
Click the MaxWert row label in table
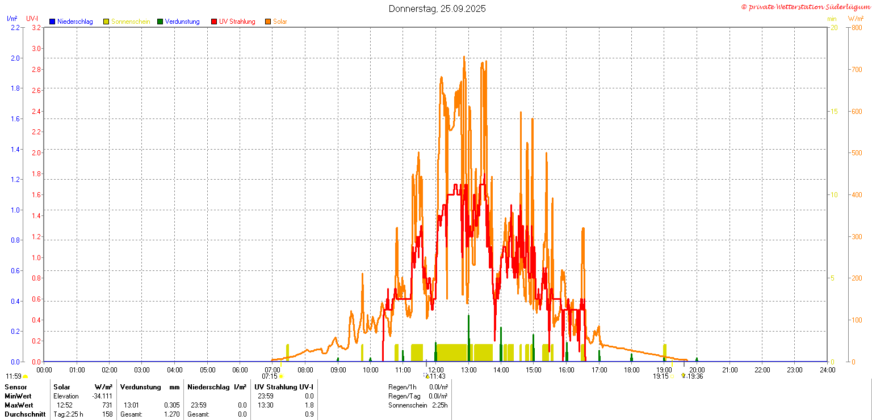coord(18,405)
